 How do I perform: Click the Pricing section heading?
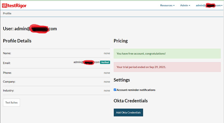[121, 41]
